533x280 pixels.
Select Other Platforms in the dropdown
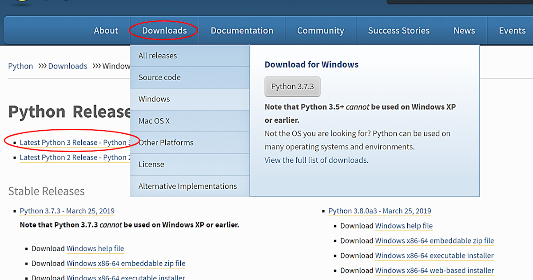click(165, 142)
